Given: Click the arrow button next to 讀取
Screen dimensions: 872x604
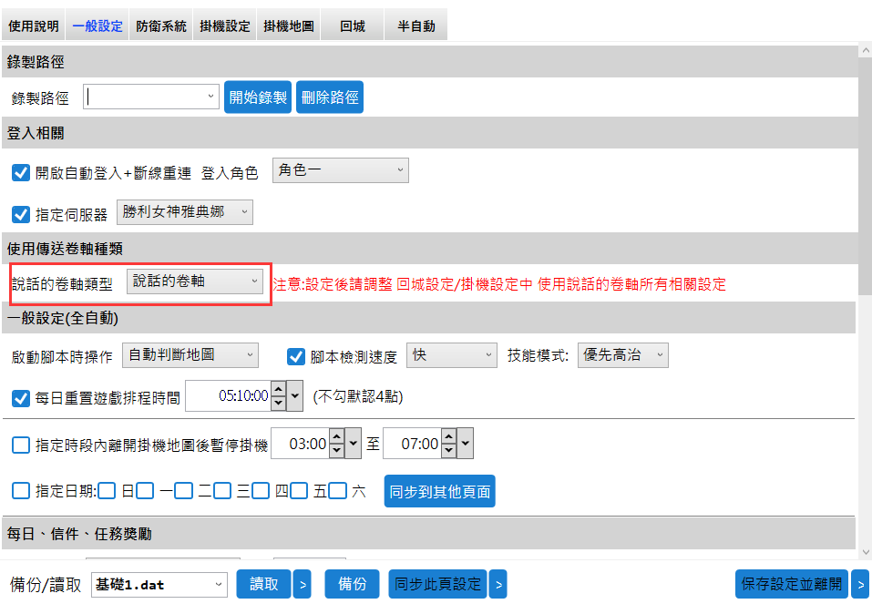Looking at the screenshot, I should (x=302, y=584).
